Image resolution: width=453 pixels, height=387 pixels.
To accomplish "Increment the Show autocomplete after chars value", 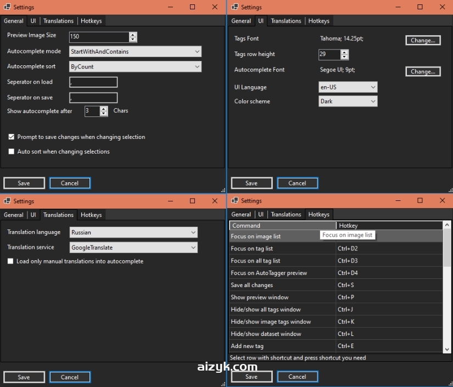I will tap(102, 109).
